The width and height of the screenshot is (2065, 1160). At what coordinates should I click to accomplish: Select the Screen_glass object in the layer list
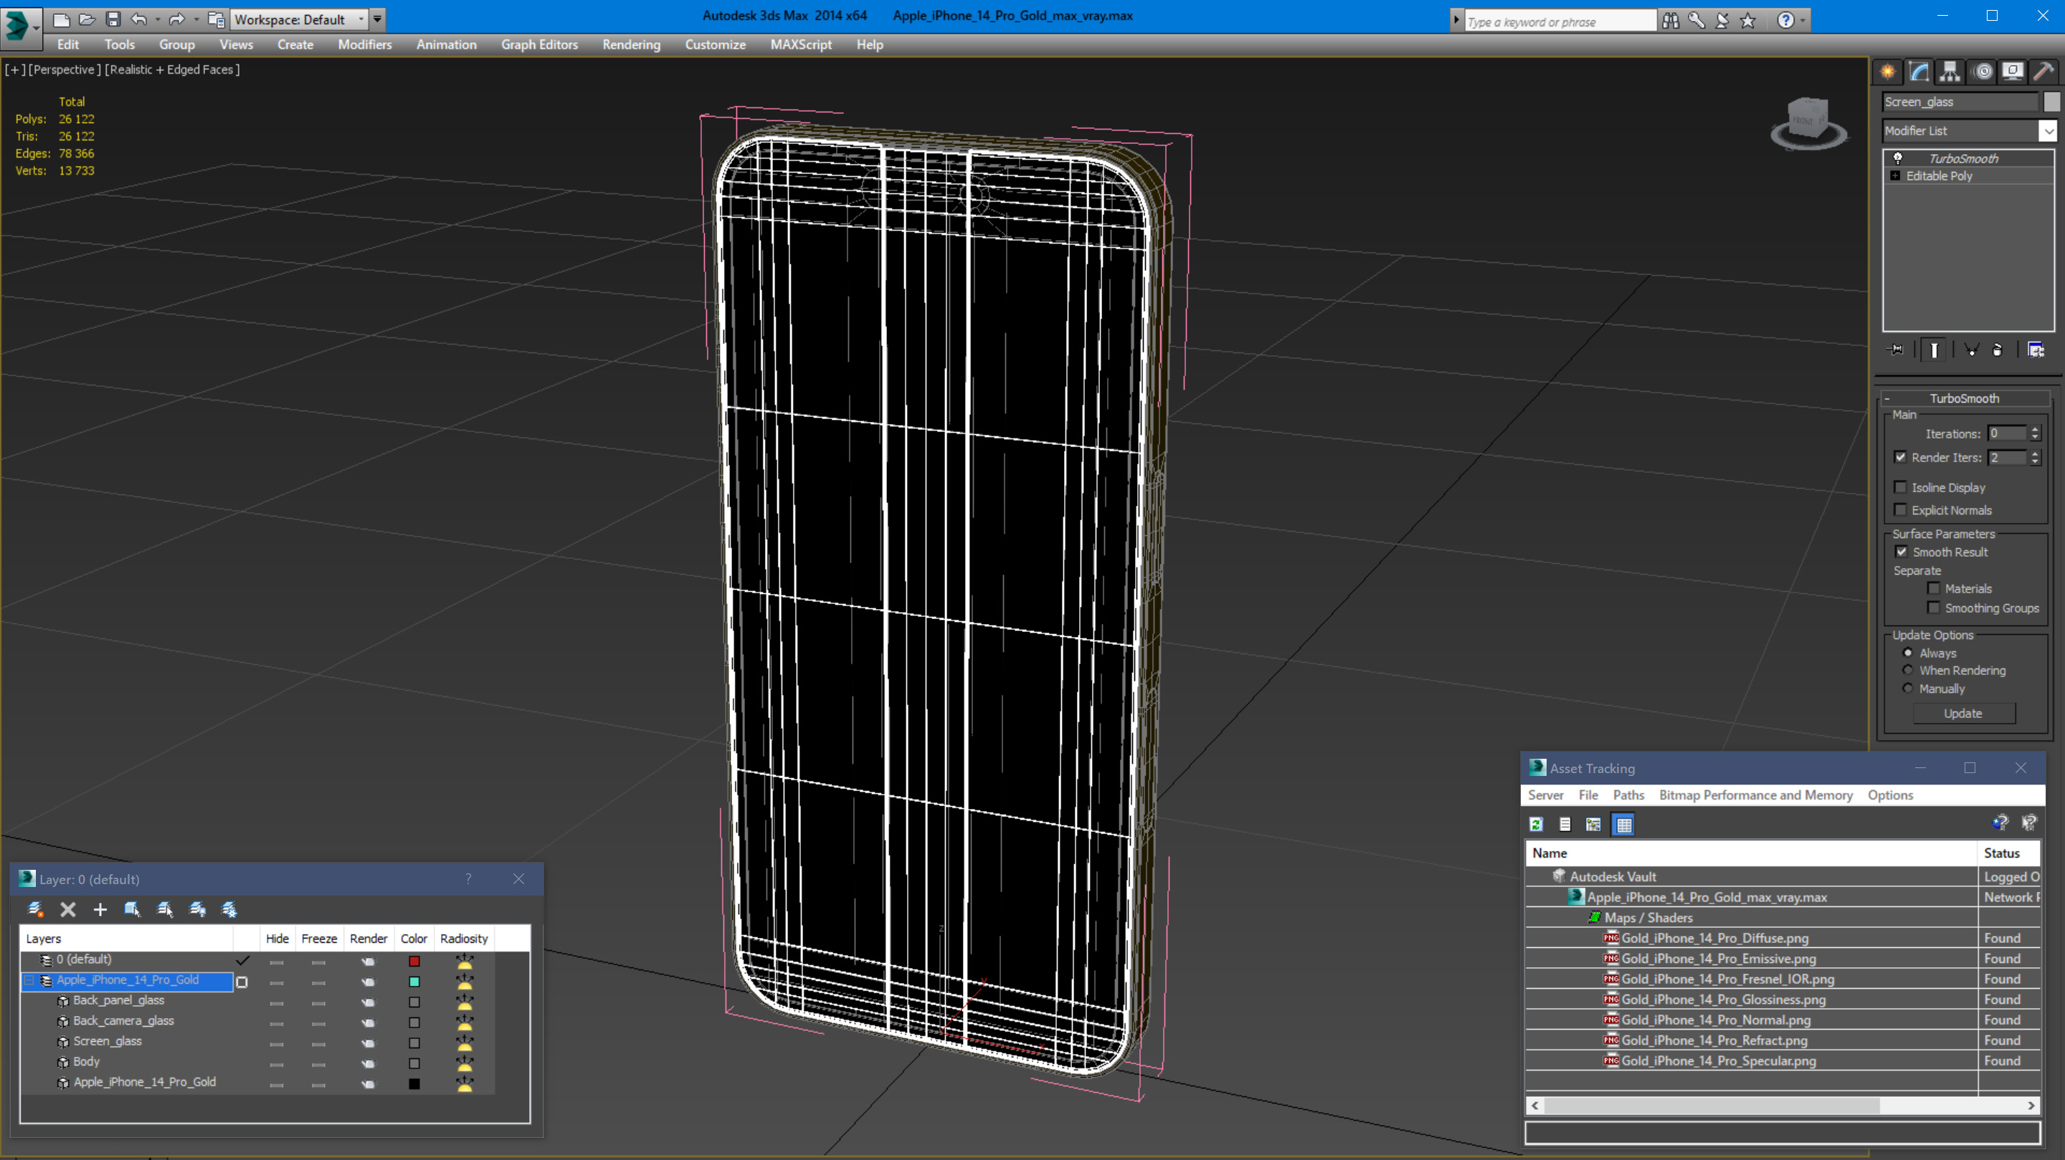point(108,1040)
